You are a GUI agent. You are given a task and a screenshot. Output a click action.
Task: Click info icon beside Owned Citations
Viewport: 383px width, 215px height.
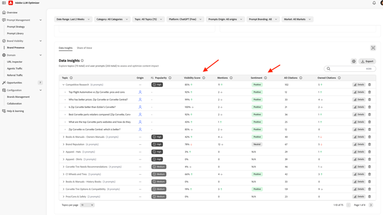pyautogui.click(x=339, y=78)
